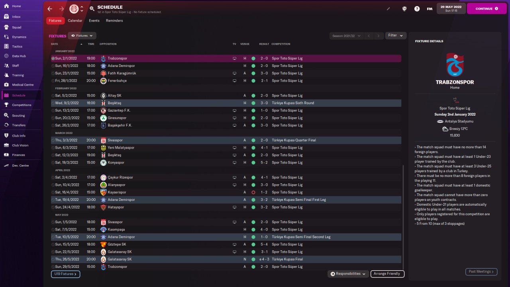Switch to the Calendar tab

click(x=75, y=21)
